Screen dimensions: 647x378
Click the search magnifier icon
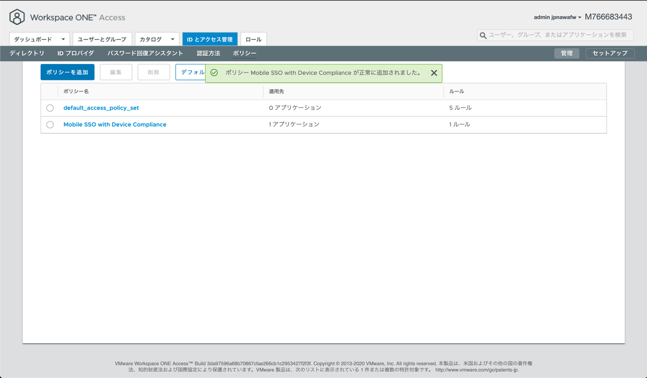coord(483,35)
